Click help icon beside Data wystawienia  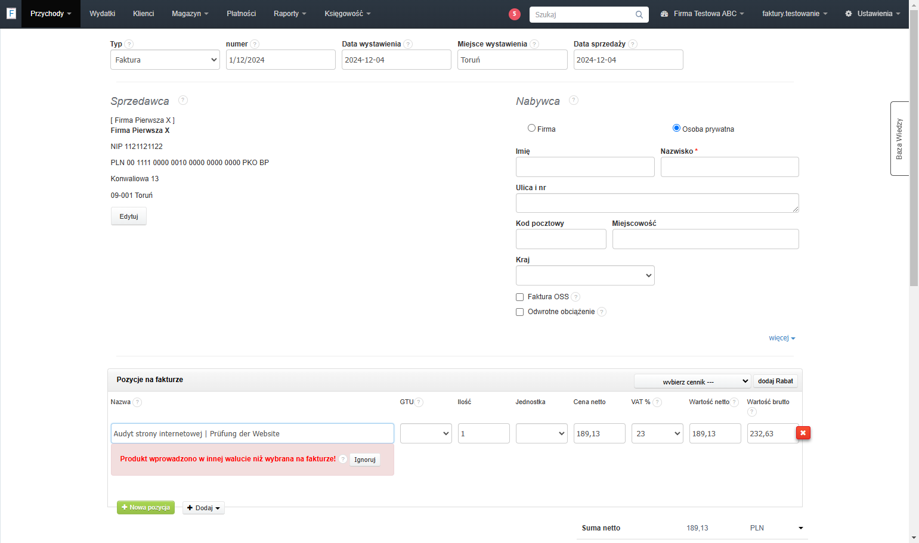(x=408, y=44)
